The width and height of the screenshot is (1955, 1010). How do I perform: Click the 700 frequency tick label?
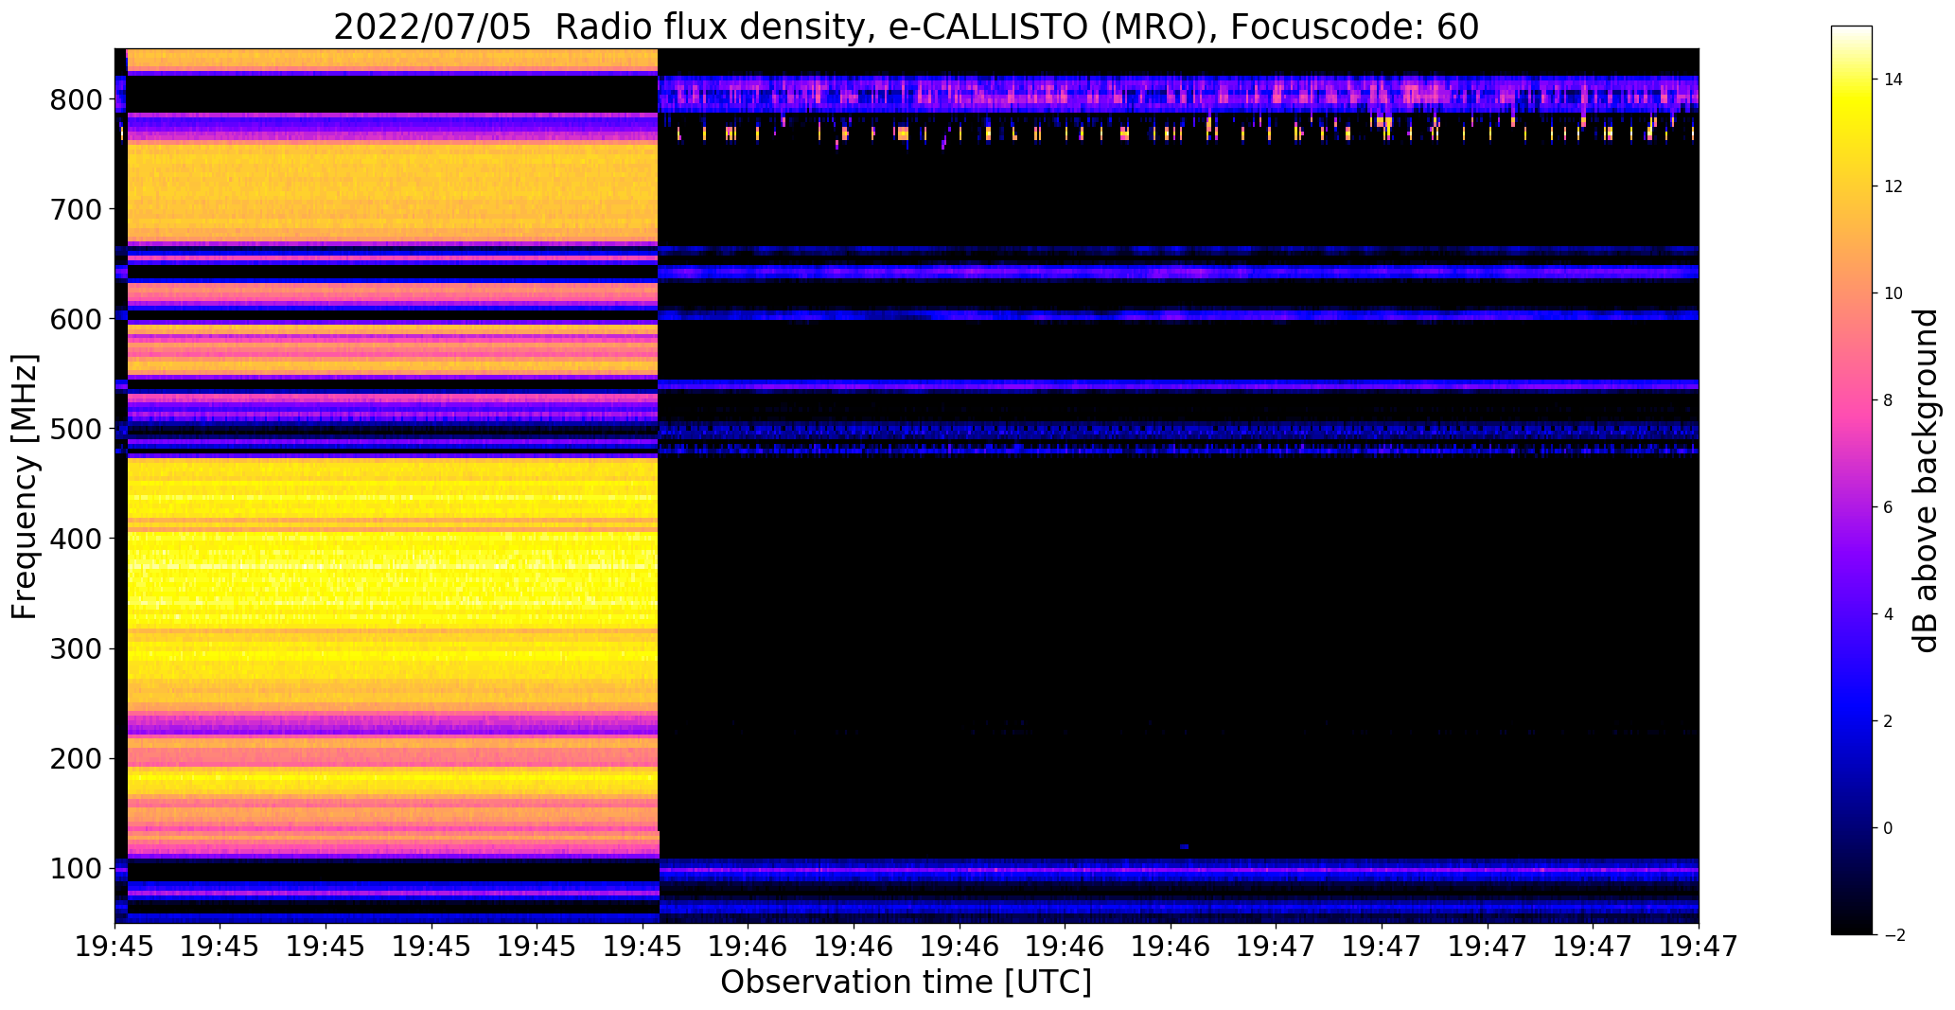point(76,209)
